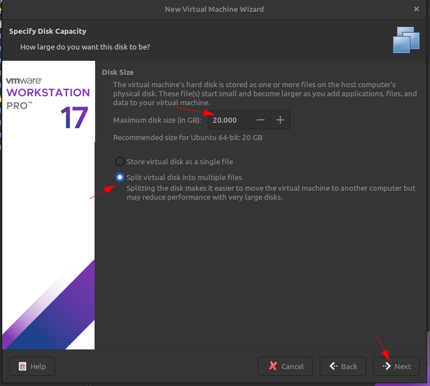Click the red X icon on Cancel
The width and height of the screenshot is (430, 386).
click(273, 366)
